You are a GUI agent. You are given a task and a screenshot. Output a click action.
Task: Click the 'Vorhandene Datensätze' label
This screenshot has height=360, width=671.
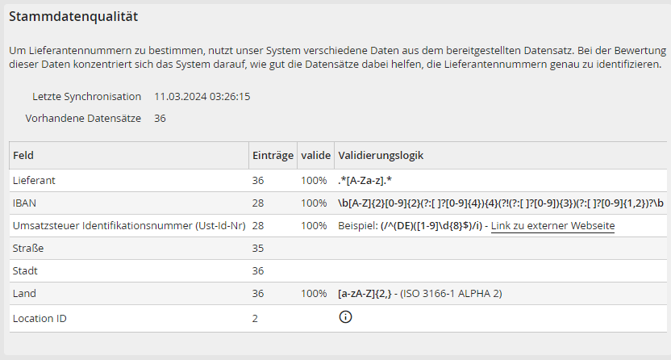83,118
